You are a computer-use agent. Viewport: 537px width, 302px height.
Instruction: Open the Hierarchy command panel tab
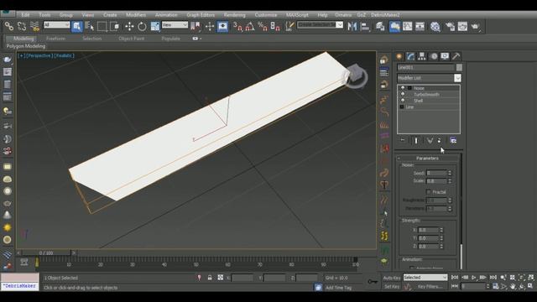point(422,56)
